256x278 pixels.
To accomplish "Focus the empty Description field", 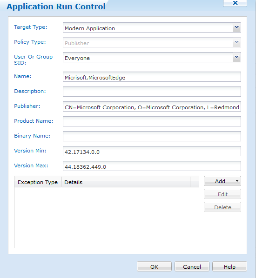I will tap(152, 92).
